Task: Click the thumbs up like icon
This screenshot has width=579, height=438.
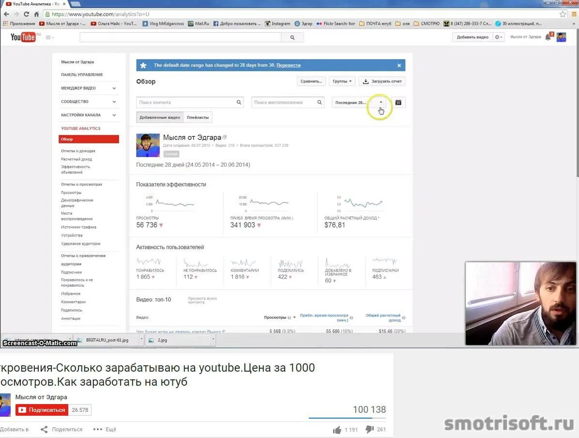Action: pos(337,430)
